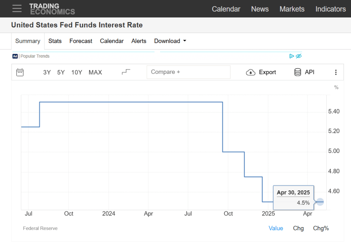
Task: Expand the Download dropdown
Action: [x=170, y=41]
